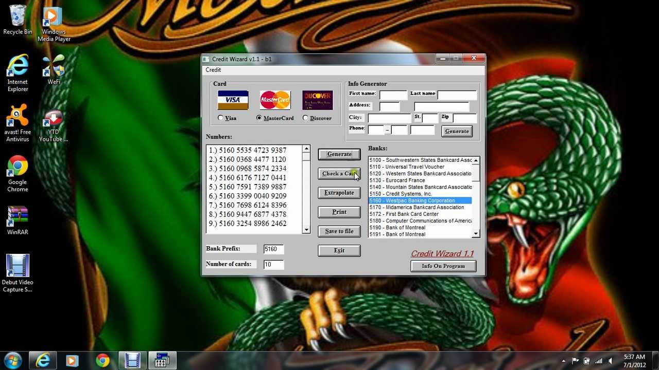Click the Banks list scroll-down arrow
Viewport: 659px width, 370px height.
pyautogui.click(x=476, y=234)
